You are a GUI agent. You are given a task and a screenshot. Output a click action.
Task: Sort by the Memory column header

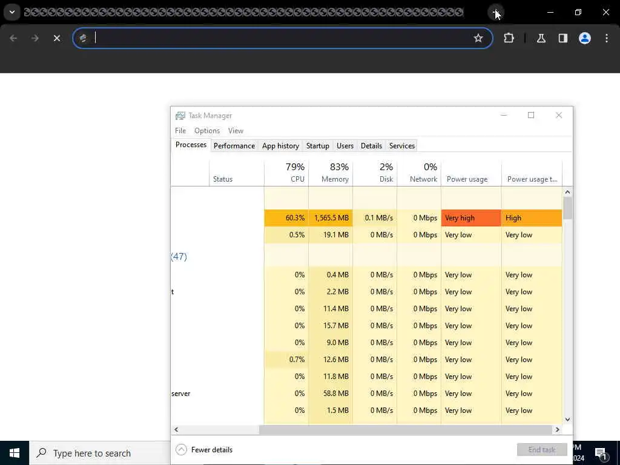[331, 173]
